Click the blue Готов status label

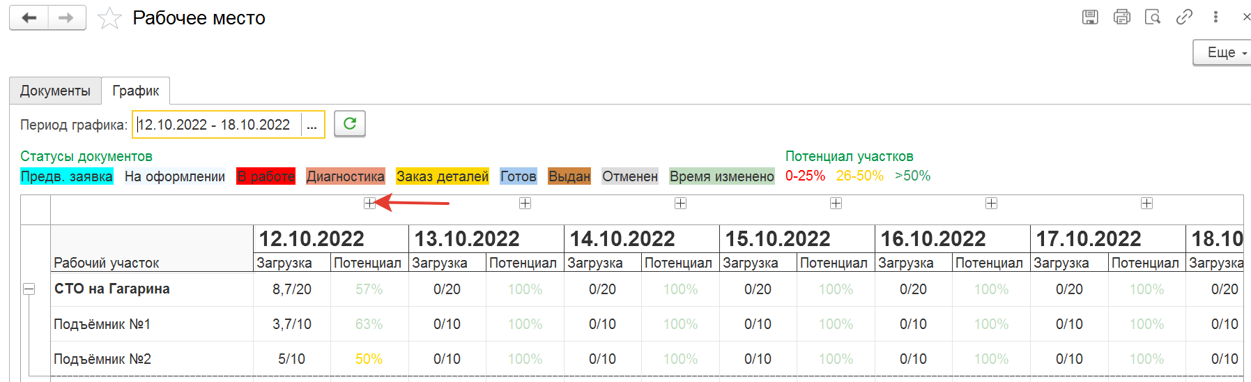pos(519,176)
